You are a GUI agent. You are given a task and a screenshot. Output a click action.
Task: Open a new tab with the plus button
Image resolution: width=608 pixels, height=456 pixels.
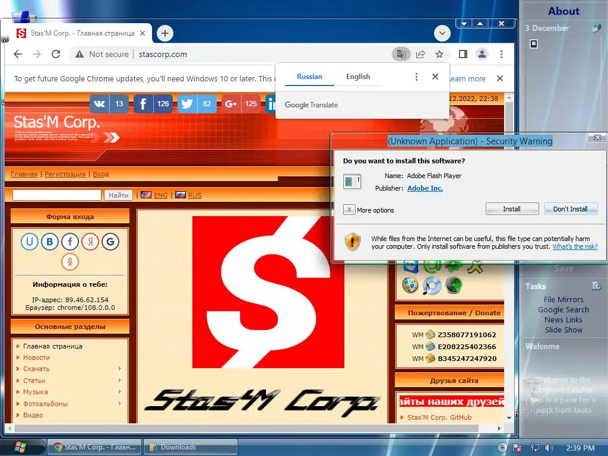(165, 33)
